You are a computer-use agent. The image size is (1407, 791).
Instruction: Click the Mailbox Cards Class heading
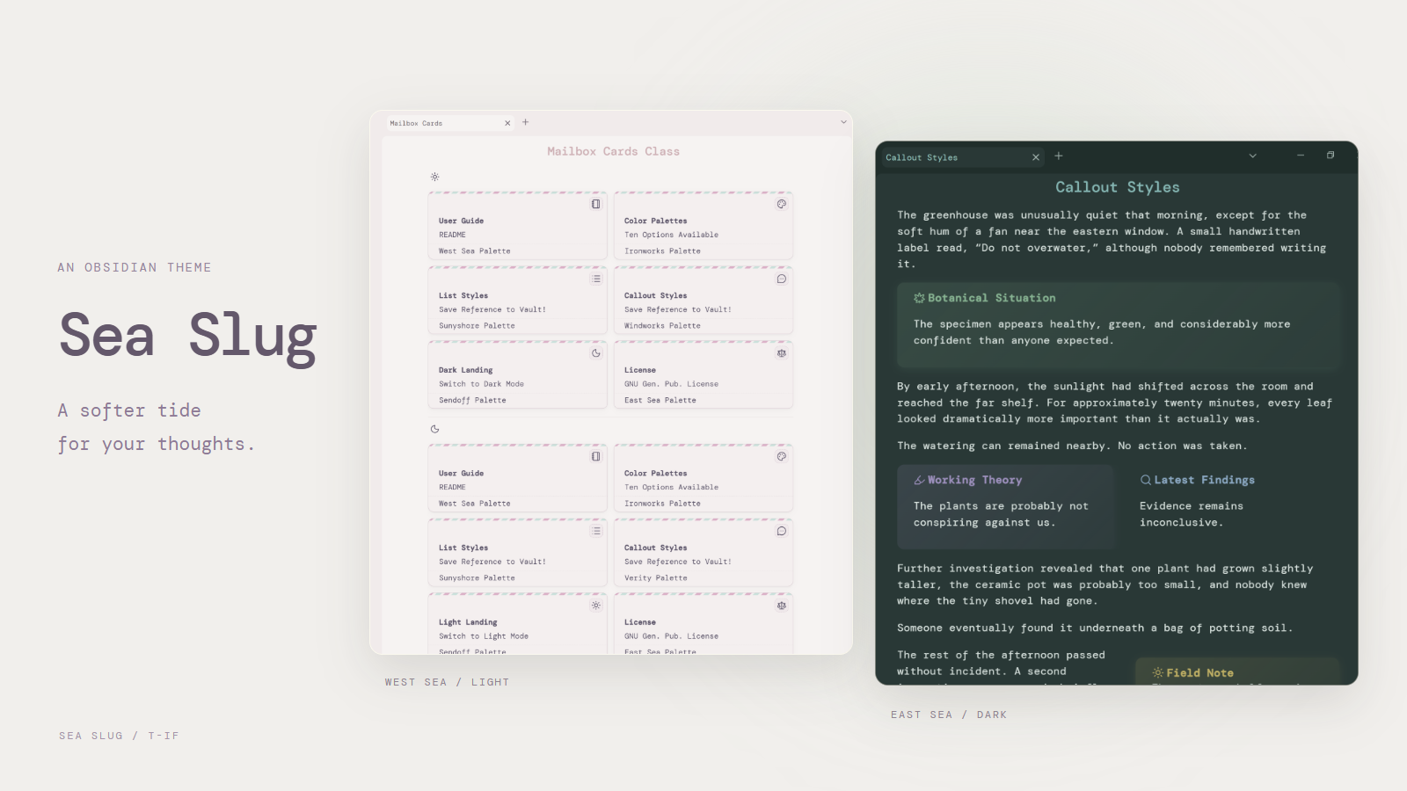pos(613,152)
